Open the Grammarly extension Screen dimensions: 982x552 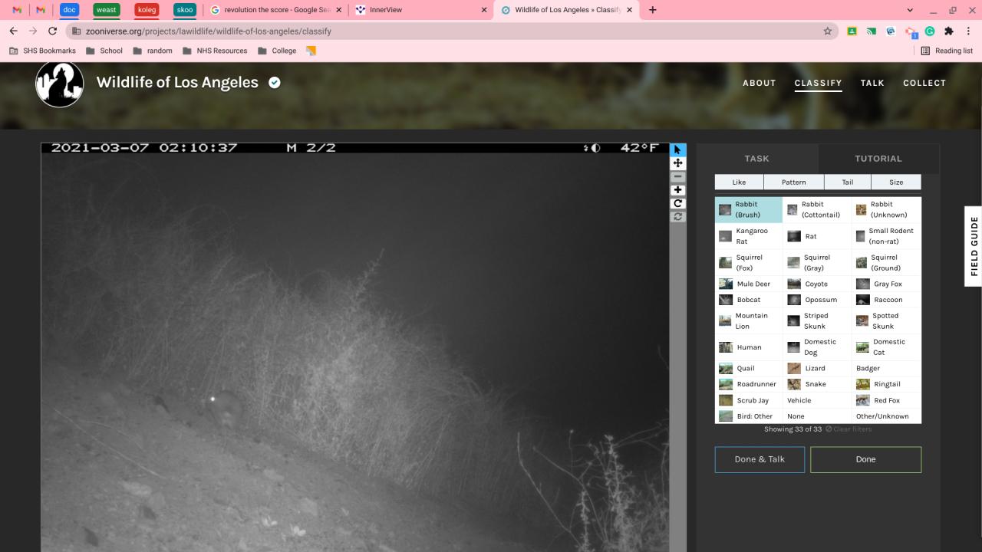(x=930, y=31)
